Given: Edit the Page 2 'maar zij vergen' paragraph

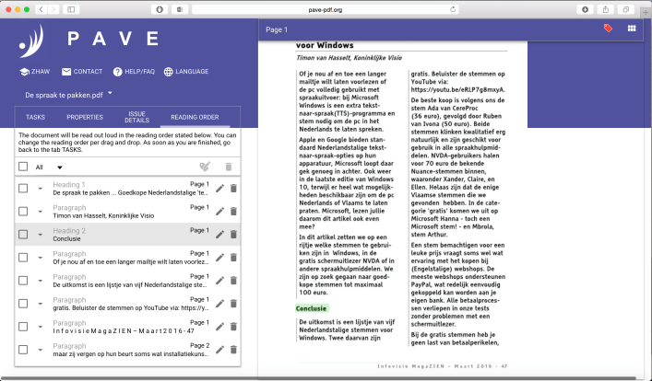Looking at the screenshot, I should click(x=219, y=350).
